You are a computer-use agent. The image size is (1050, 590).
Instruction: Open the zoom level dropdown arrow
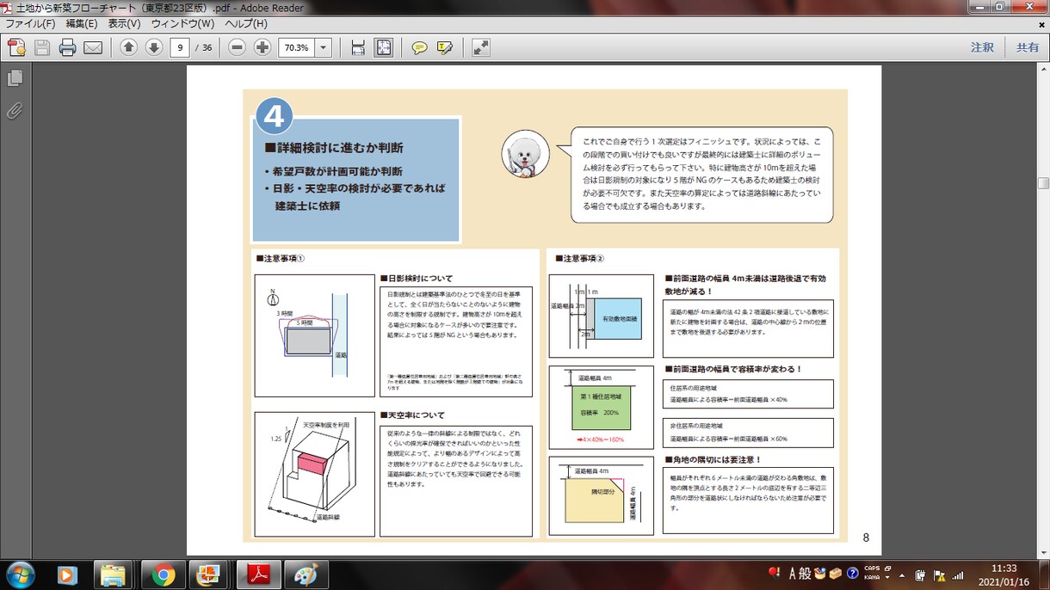(324, 47)
